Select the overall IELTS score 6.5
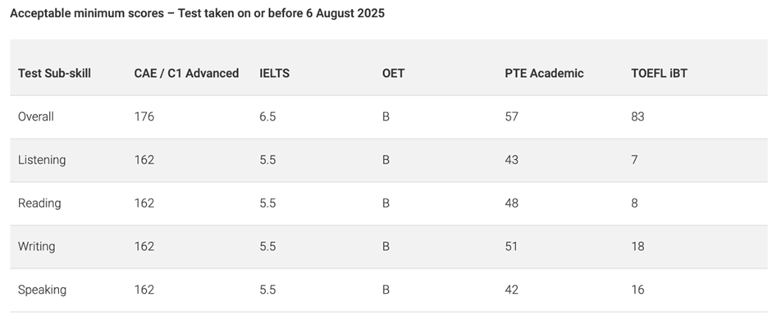 point(267,116)
